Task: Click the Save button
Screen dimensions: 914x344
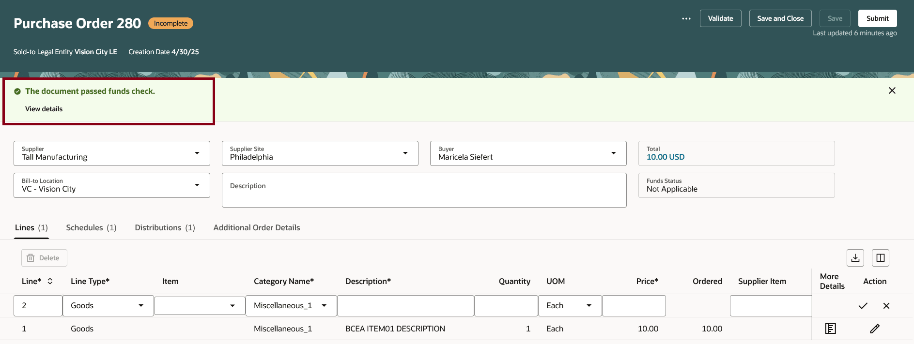Action: point(835,18)
